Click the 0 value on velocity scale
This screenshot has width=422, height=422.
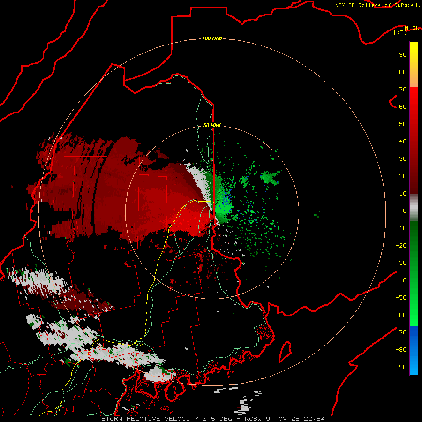pyautogui.click(x=405, y=211)
